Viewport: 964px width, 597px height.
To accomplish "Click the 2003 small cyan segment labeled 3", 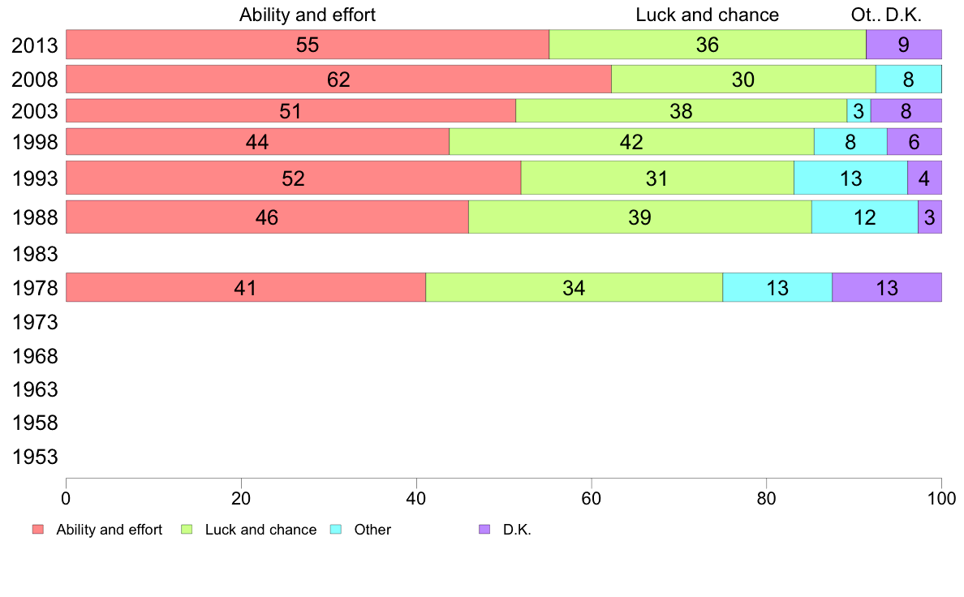I will pyautogui.click(x=859, y=110).
